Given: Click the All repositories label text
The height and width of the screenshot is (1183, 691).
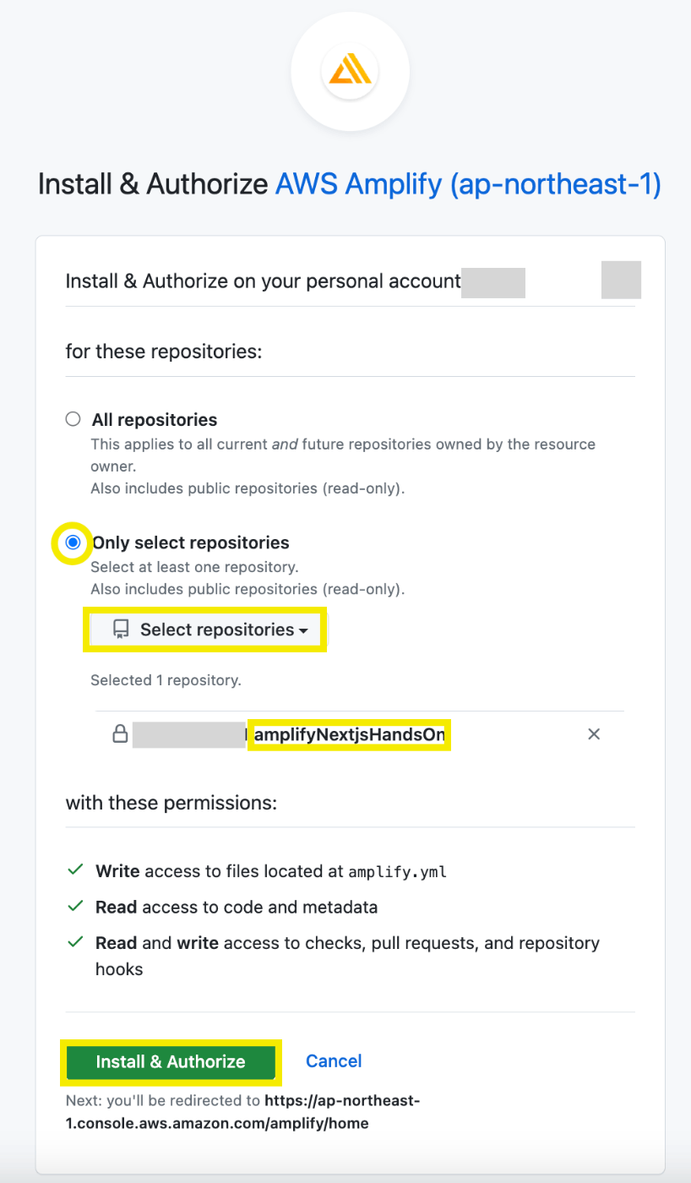Looking at the screenshot, I should pyautogui.click(x=155, y=420).
